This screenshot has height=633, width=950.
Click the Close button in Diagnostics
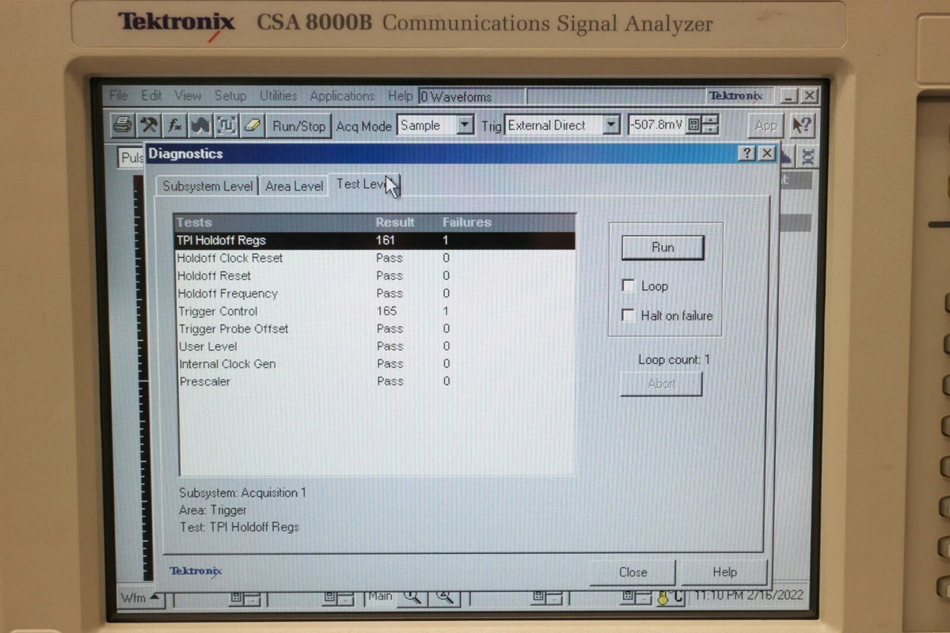pos(633,572)
